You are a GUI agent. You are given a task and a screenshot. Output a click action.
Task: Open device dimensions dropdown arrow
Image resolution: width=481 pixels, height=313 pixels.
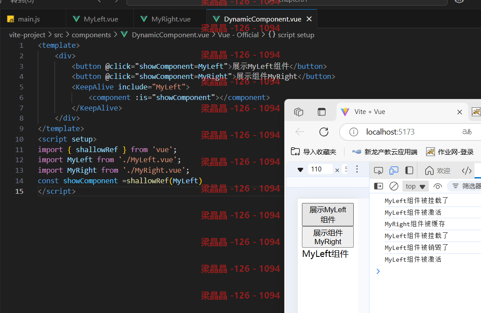coord(300,170)
